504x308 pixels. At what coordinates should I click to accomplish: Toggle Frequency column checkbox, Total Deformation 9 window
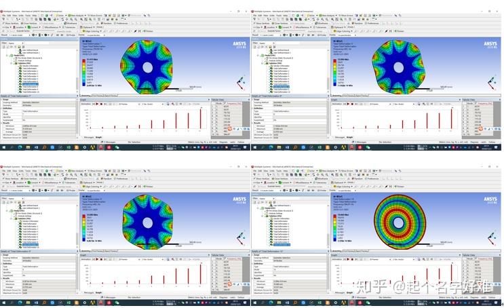click(x=225, y=258)
